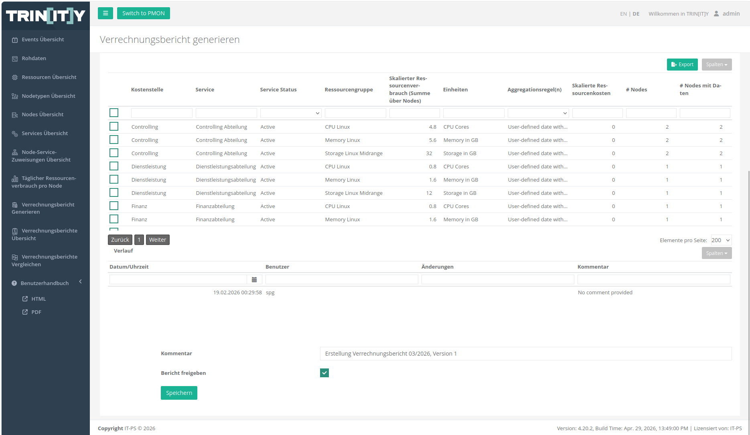Click the Zurück pagination button

point(120,240)
